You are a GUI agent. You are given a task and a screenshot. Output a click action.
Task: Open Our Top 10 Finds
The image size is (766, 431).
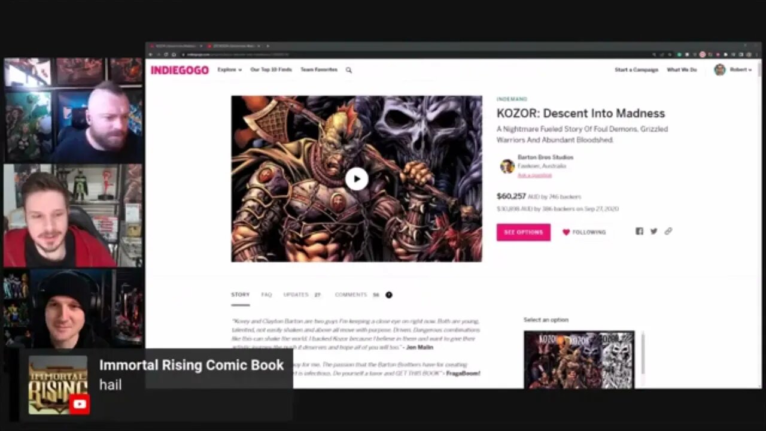click(271, 70)
